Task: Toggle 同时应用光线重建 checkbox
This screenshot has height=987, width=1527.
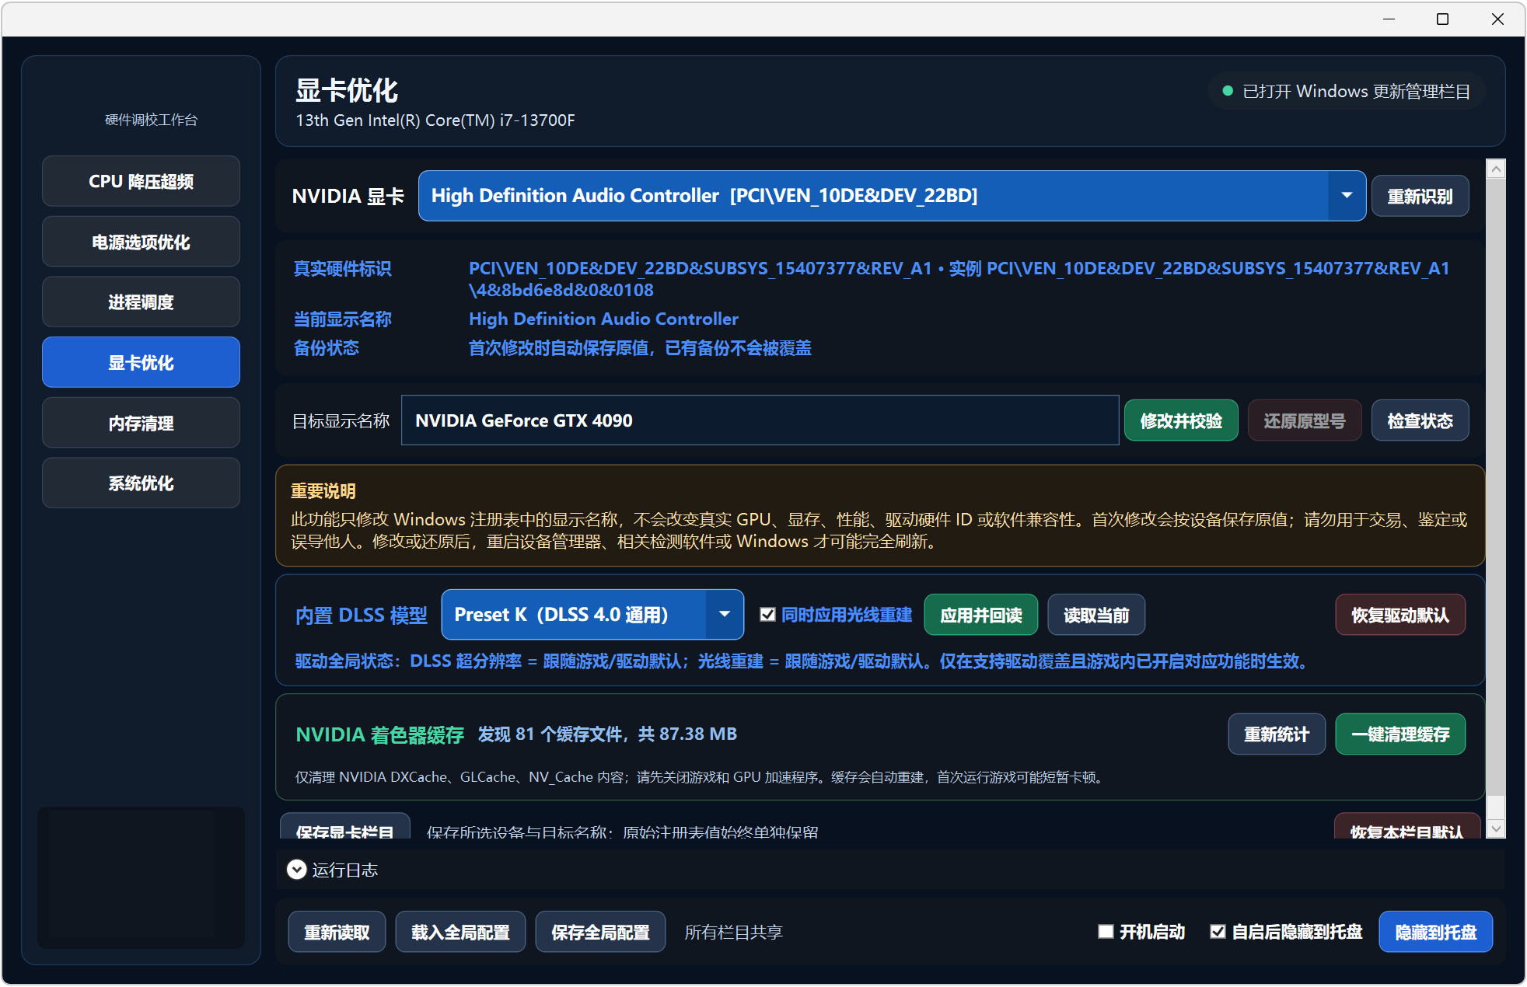Action: coord(767,615)
